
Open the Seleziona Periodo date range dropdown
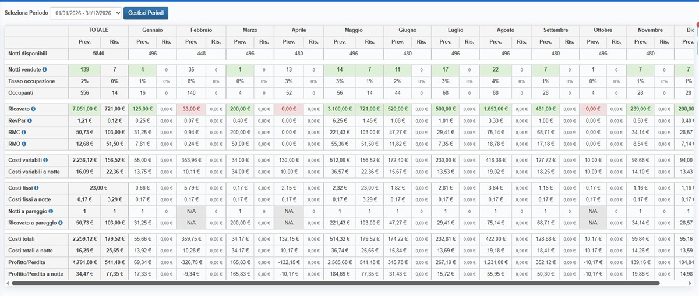pos(86,13)
